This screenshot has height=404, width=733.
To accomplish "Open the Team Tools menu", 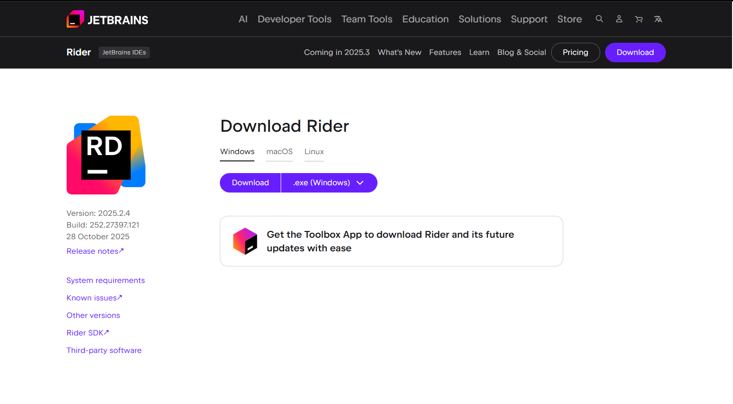I will [x=367, y=19].
